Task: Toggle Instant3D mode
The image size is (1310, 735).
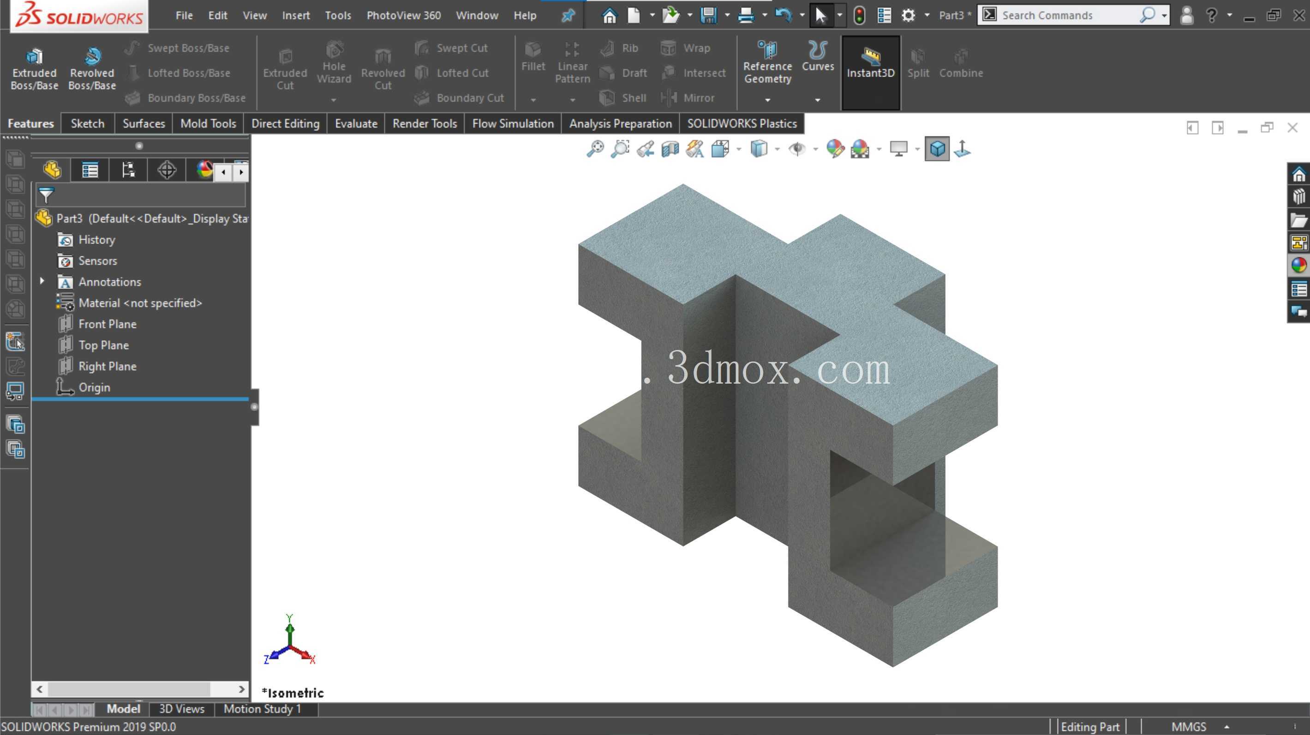Action: 871,73
